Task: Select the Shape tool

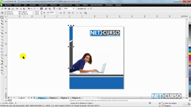Action: [x=2, y=21]
